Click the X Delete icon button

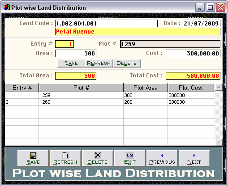(97, 158)
